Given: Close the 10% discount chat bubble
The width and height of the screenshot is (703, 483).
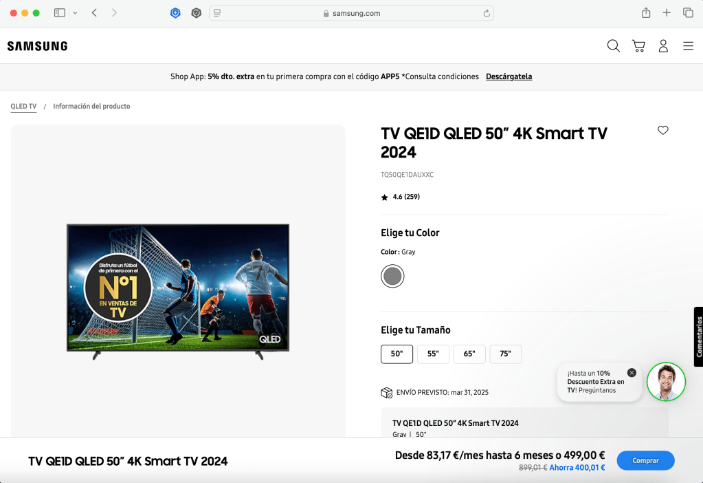Looking at the screenshot, I should tap(632, 372).
